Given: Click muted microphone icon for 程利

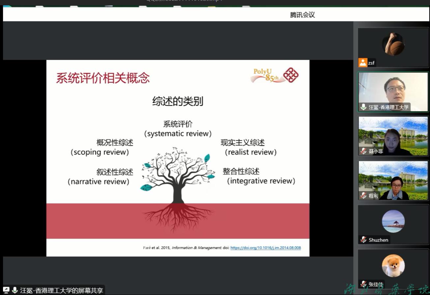Looking at the screenshot, I should coord(363,196).
